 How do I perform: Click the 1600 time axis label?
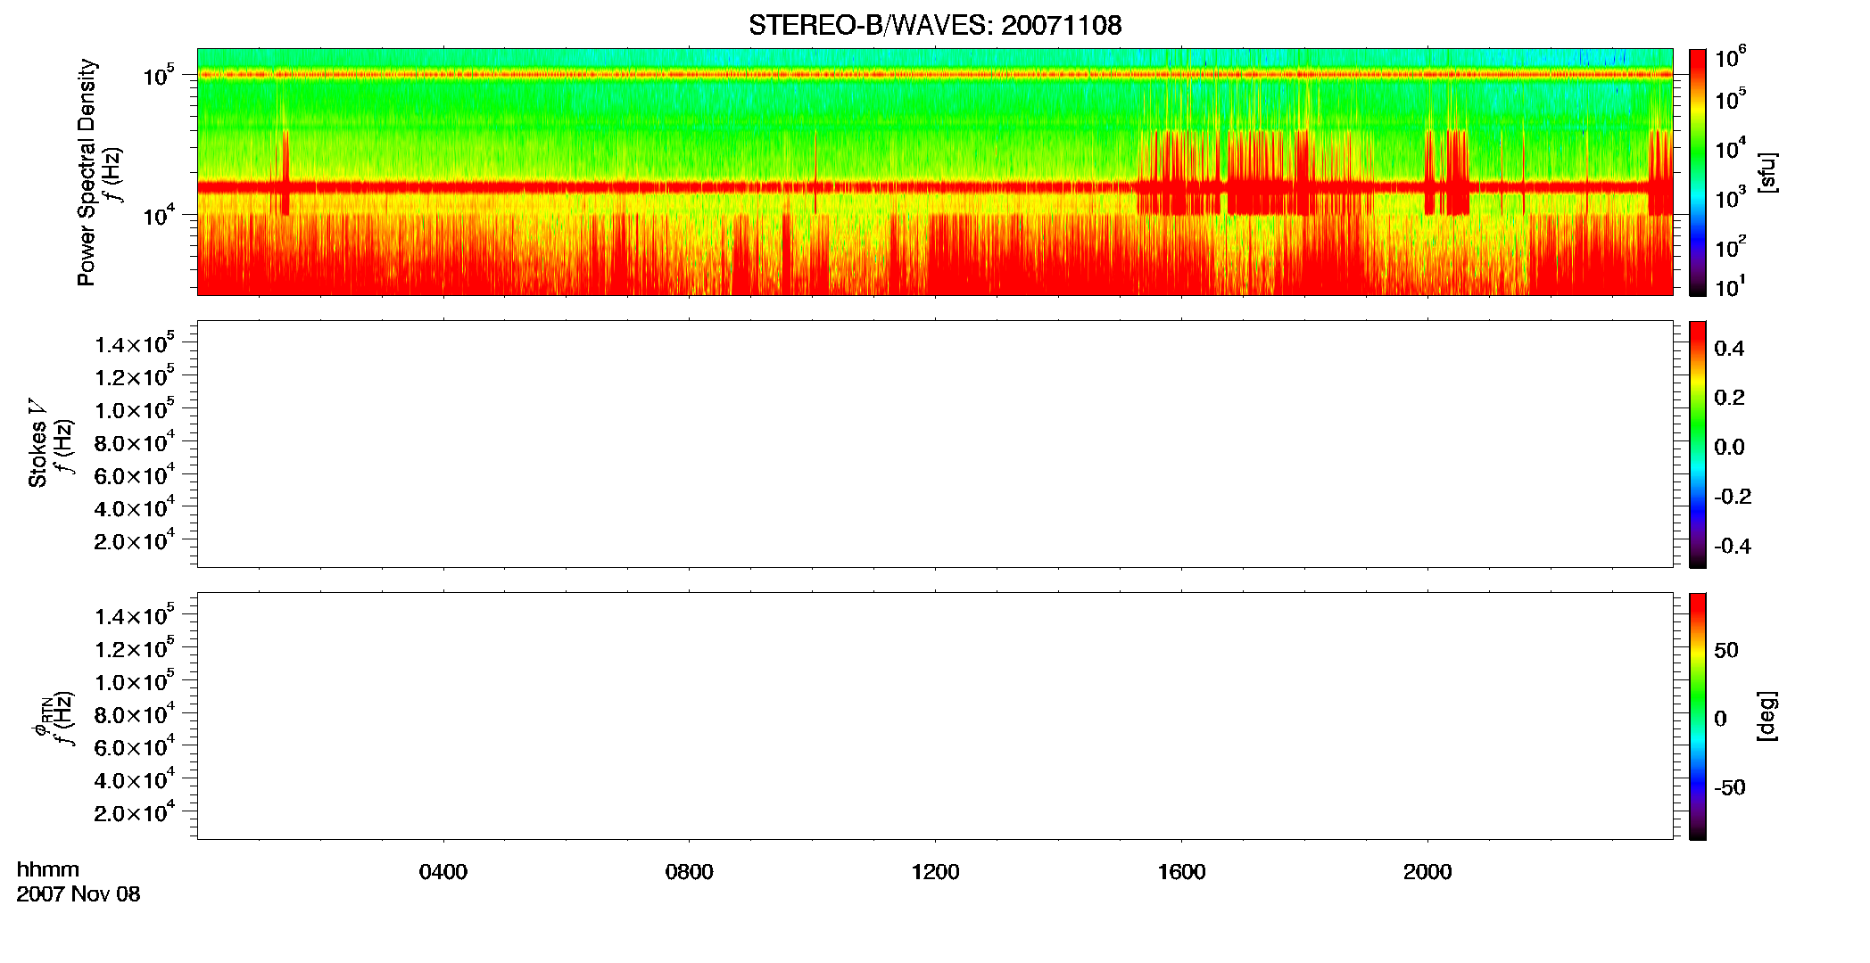coord(1181,872)
